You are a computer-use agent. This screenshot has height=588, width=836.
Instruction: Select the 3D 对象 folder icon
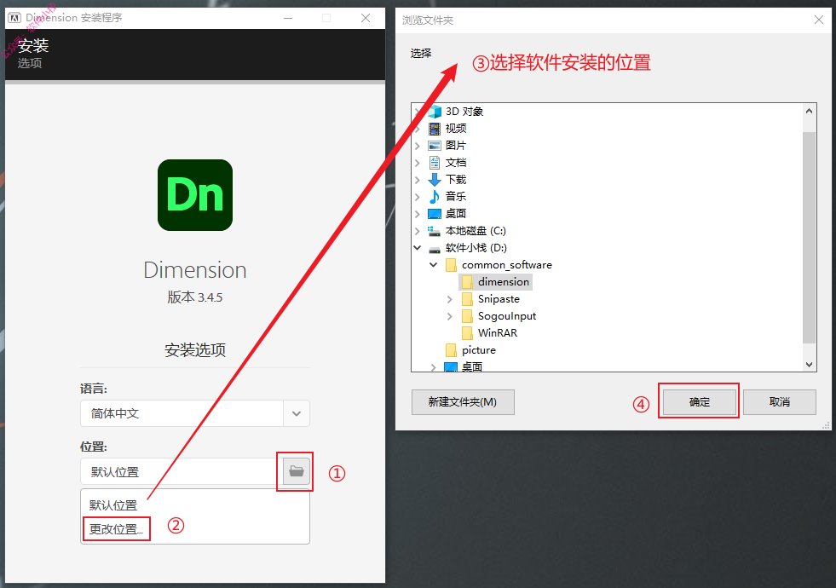(435, 112)
